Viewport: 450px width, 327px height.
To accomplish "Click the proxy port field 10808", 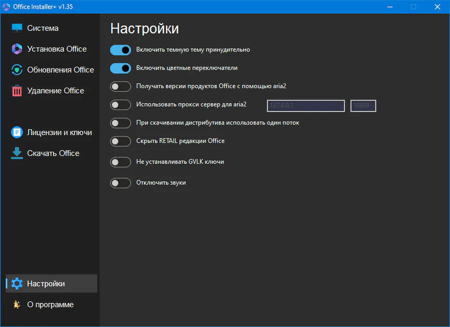I will [363, 105].
